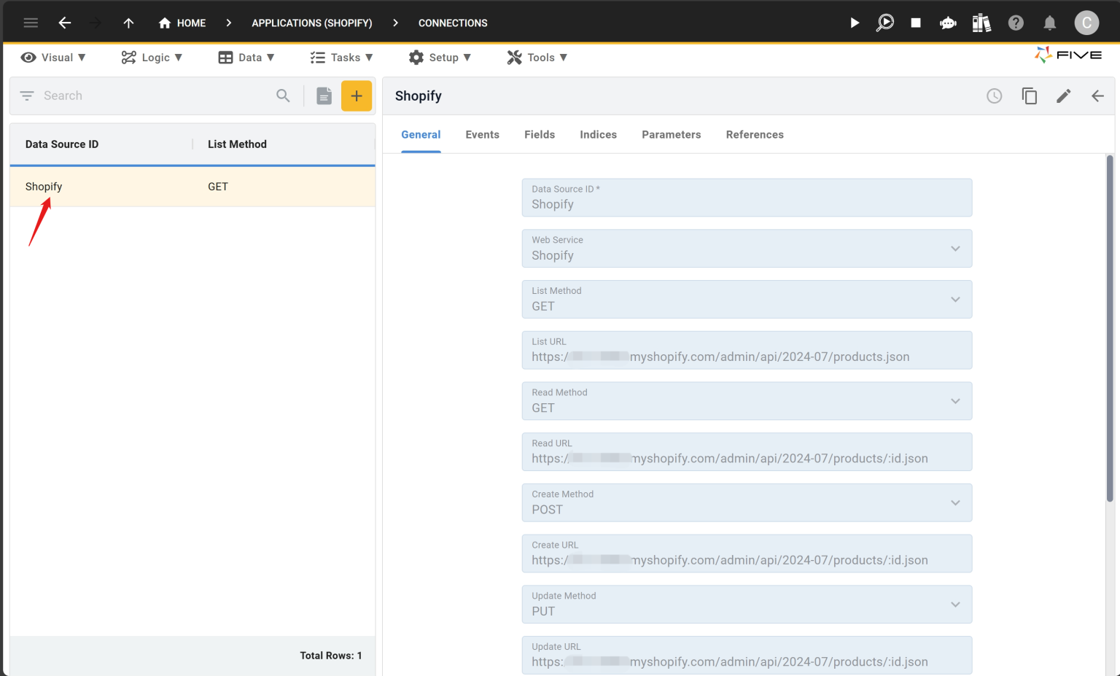Open the filter icon beside the search field
Viewport: 1120px width, 676px height.
click(x=26, y=96)
